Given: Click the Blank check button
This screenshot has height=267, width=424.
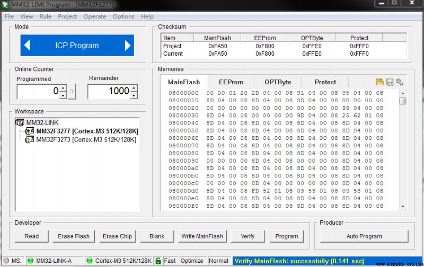Looking at the screenshot, I should click(157, 236).
